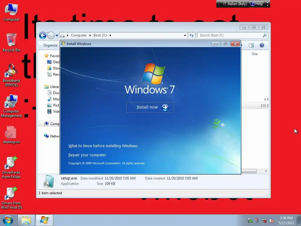This screenshot has width=301, height=226.
Task: Click the network tray icon
Action: tap(264, 221)
